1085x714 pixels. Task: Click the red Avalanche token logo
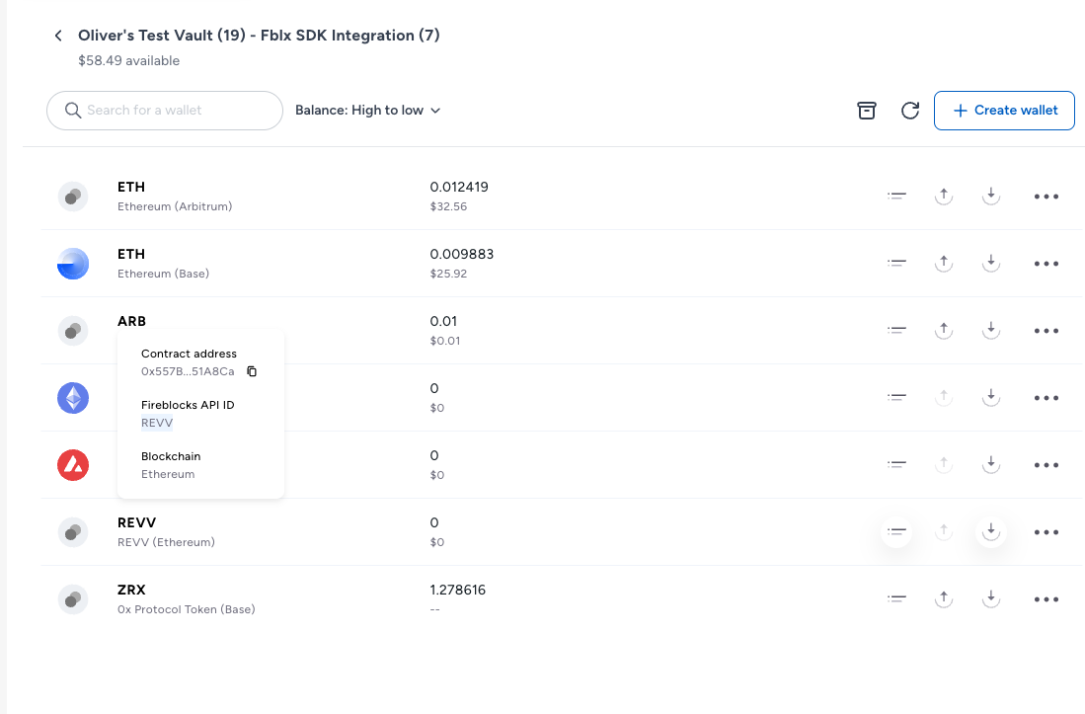click(x=73, y=465)
